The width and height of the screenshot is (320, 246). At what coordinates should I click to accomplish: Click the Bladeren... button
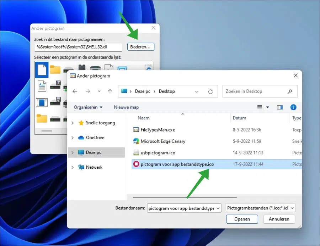pyautogui.click(x=140, y=47)
